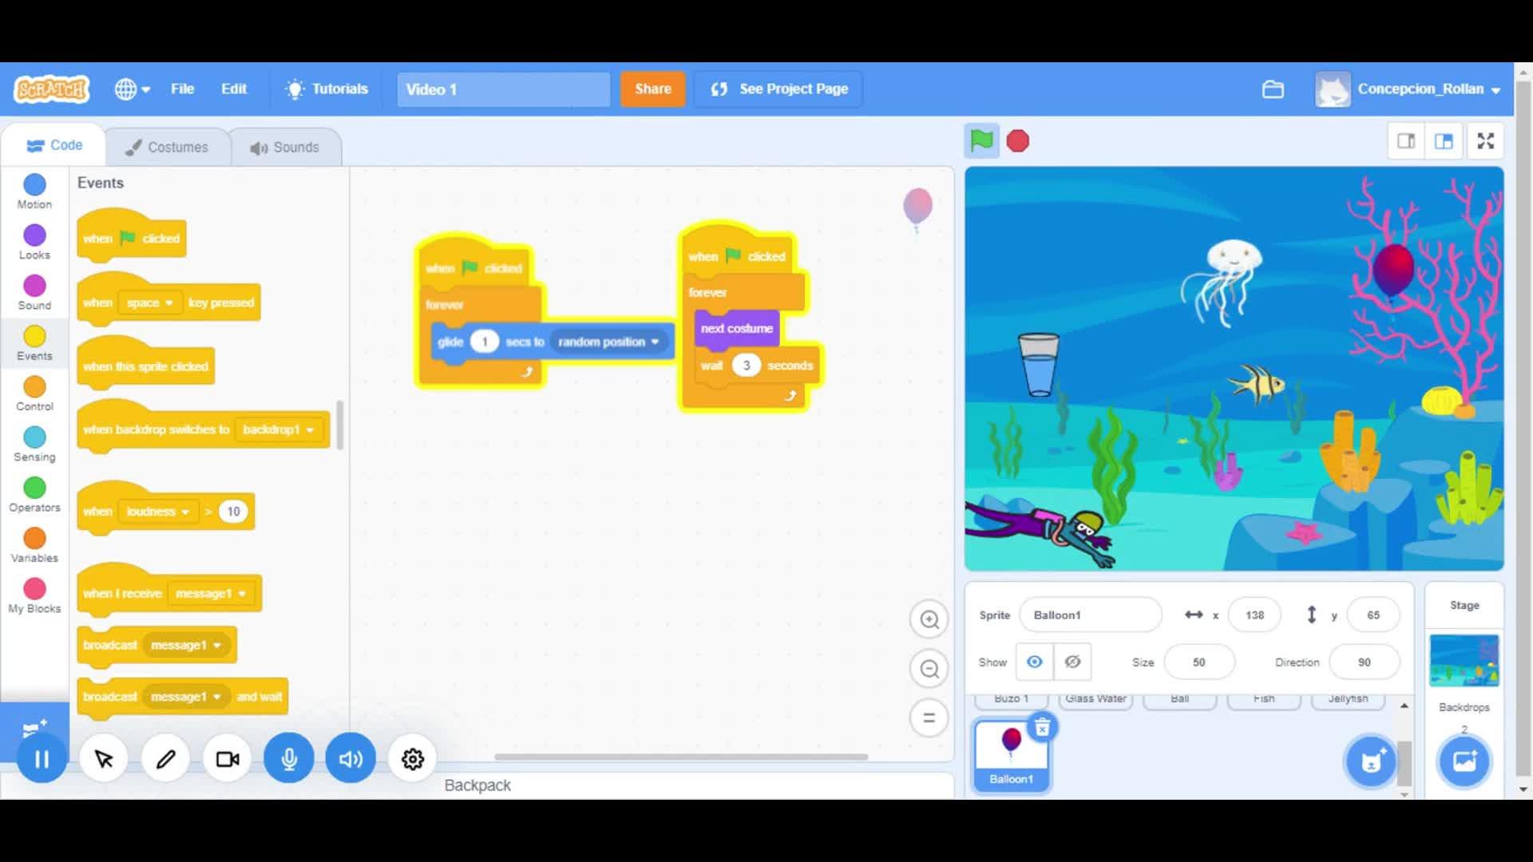This screenshot has height=862, width=1533.
Task: Select the Looks purple category circle
Action: [x=34, y=235]
